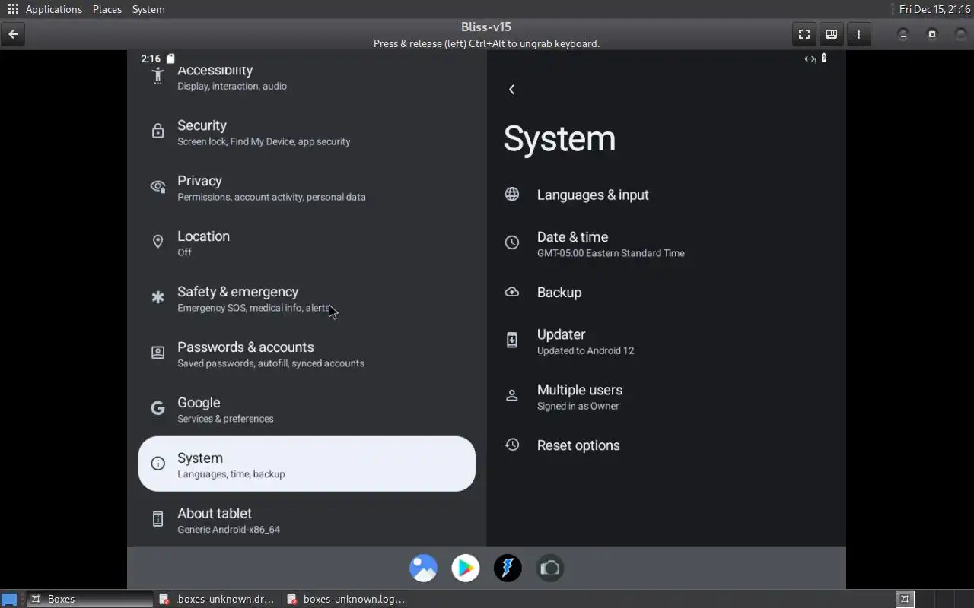The height and width of the screenshot is (608, 974).
Task: Click the SD card icon beside 2:16
Action: click(170, 59)
